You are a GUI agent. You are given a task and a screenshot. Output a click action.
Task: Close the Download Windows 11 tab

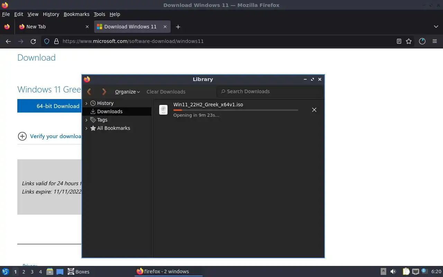(165, 27)
